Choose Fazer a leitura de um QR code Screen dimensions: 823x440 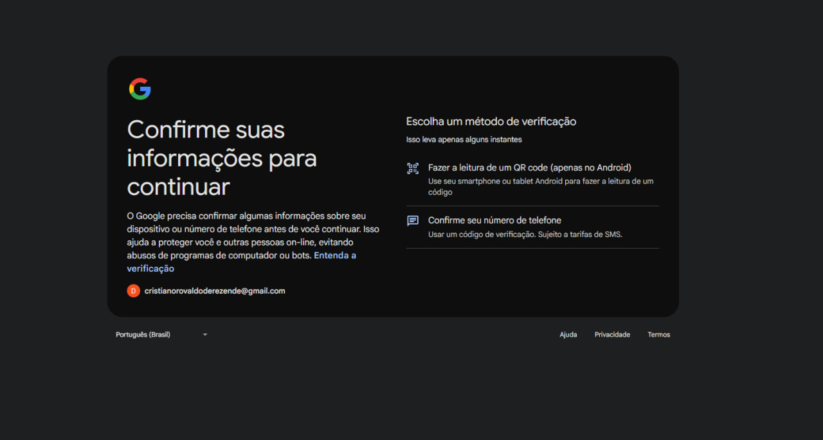532,179
